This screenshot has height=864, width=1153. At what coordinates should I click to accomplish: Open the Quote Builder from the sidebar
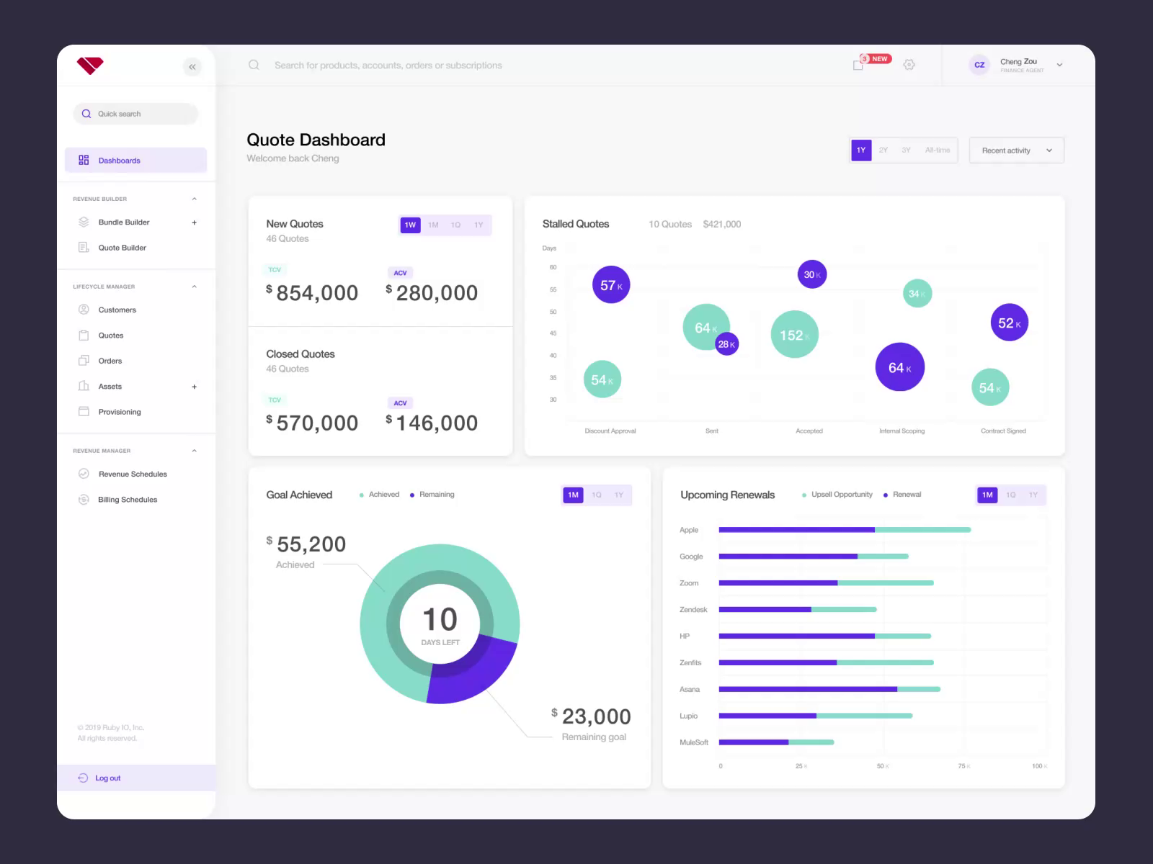pyautogui.click(x=123, y=247)
